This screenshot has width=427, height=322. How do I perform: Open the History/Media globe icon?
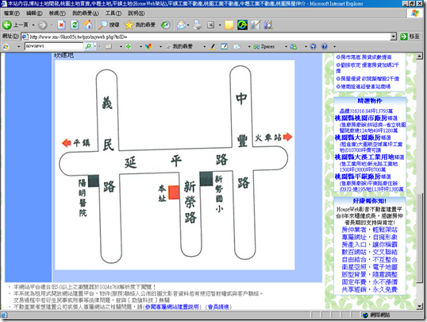click(x=165, y=25)
